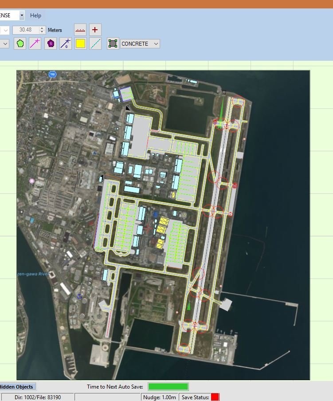Select the ruler measuring tool
Viewport: 333px width, 401px height.
coord(80,30)
